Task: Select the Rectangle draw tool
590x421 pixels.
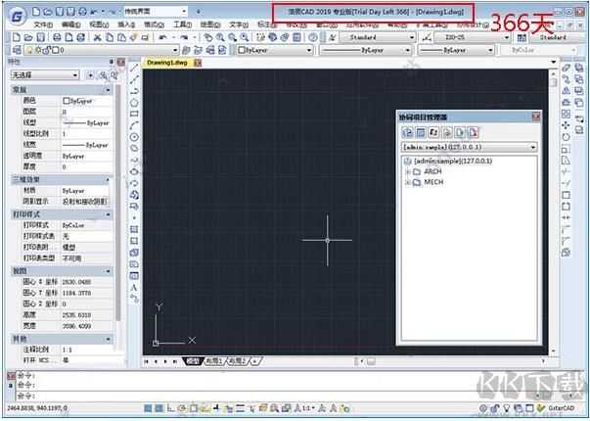Action: [134, 114]
